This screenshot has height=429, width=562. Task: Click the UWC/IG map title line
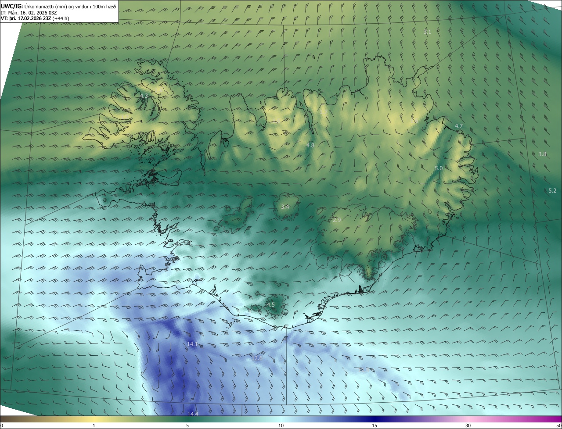tap(59, 6)
